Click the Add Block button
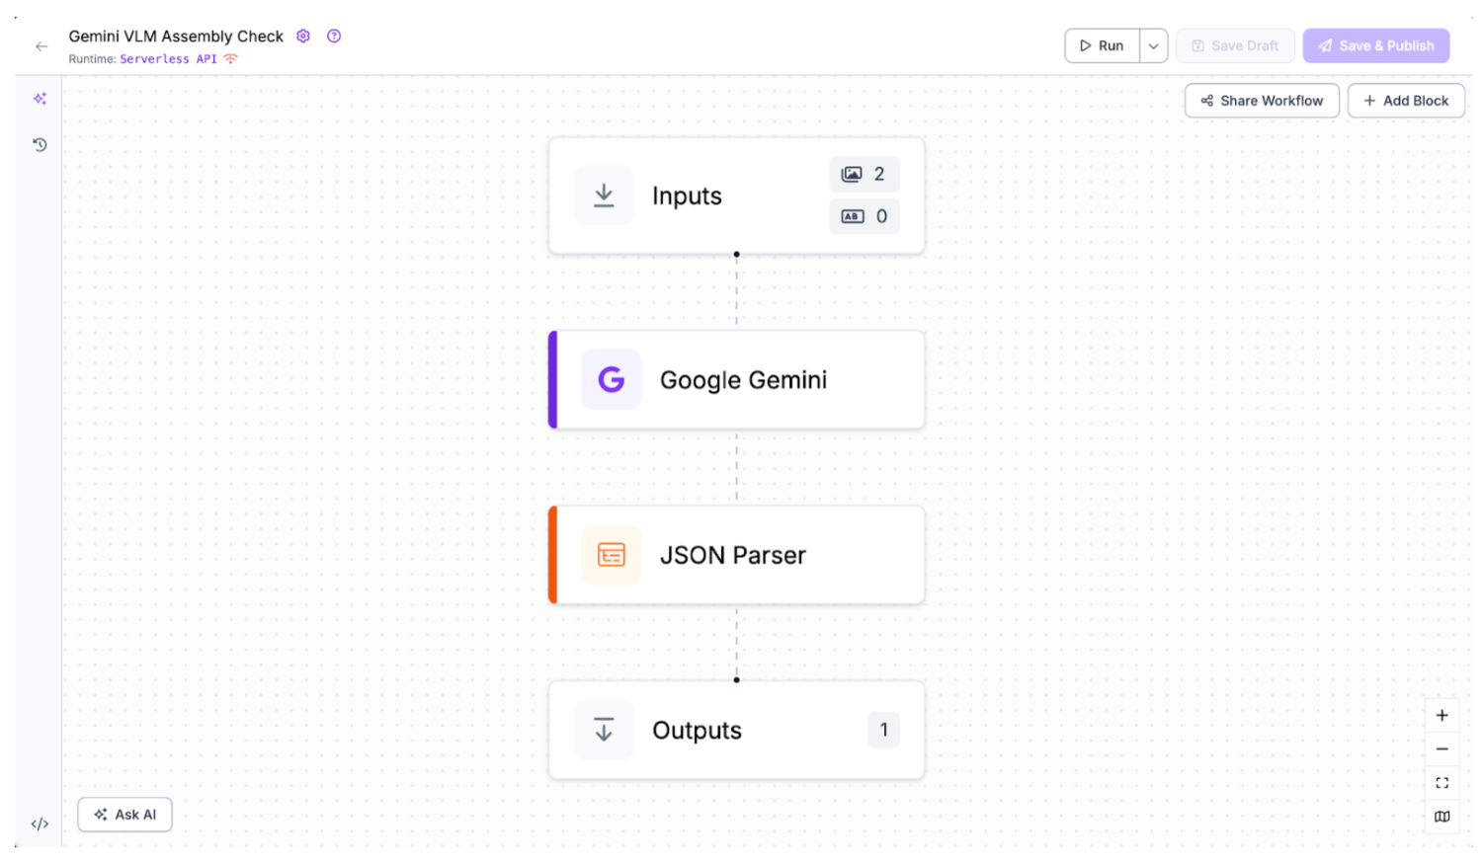The width and height of the screenshot is (1484, 863). coord(1405,101)
